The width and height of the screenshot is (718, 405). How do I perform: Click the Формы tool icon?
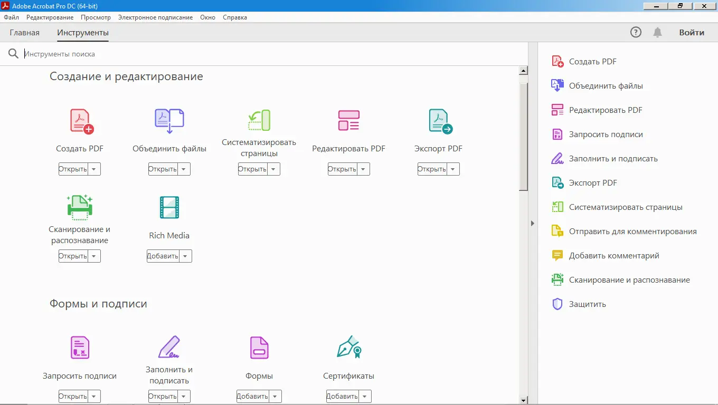(259, 348)
